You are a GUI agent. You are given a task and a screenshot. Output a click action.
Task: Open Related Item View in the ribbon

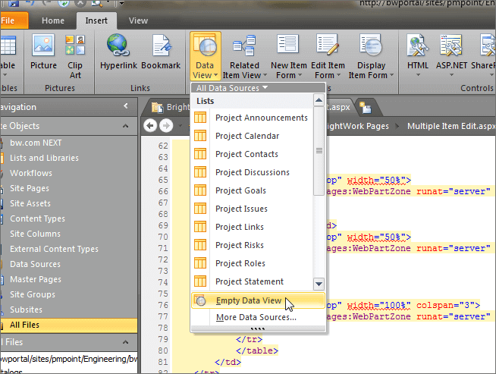pos(244,57)
